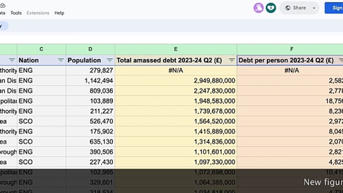Select population cell 1,142,494
The width and height of the screenshot is (343, 193).
pyautogui.click(x=91, y=81)
